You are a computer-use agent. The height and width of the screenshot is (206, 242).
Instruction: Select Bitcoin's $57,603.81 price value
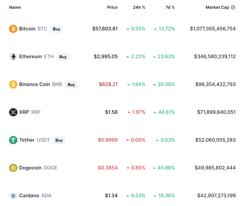click(x=105, y=29)
